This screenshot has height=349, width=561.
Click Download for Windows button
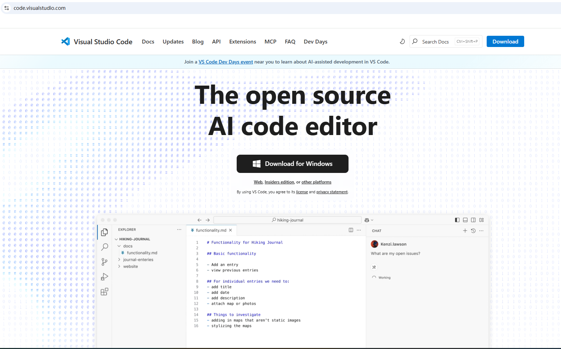(x=292, y=164)
